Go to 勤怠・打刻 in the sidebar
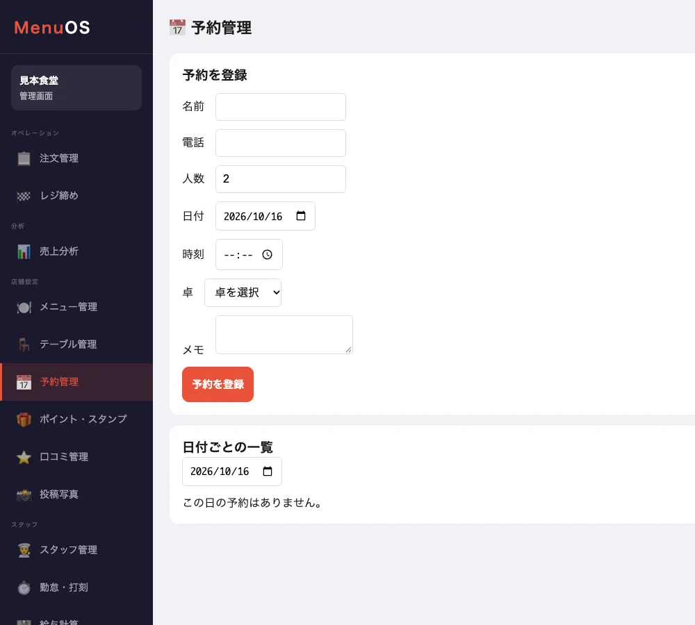 tap(76, 587)
